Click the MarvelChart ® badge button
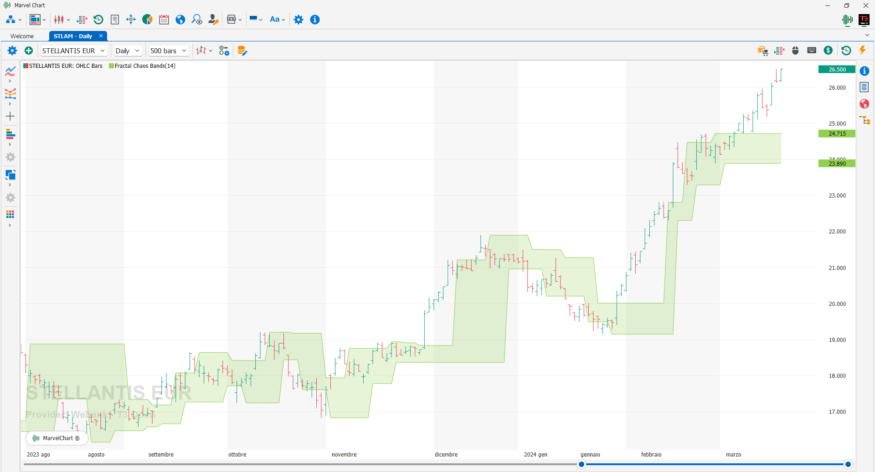Screen dimensions: 875x472 (x=57, y=438)
